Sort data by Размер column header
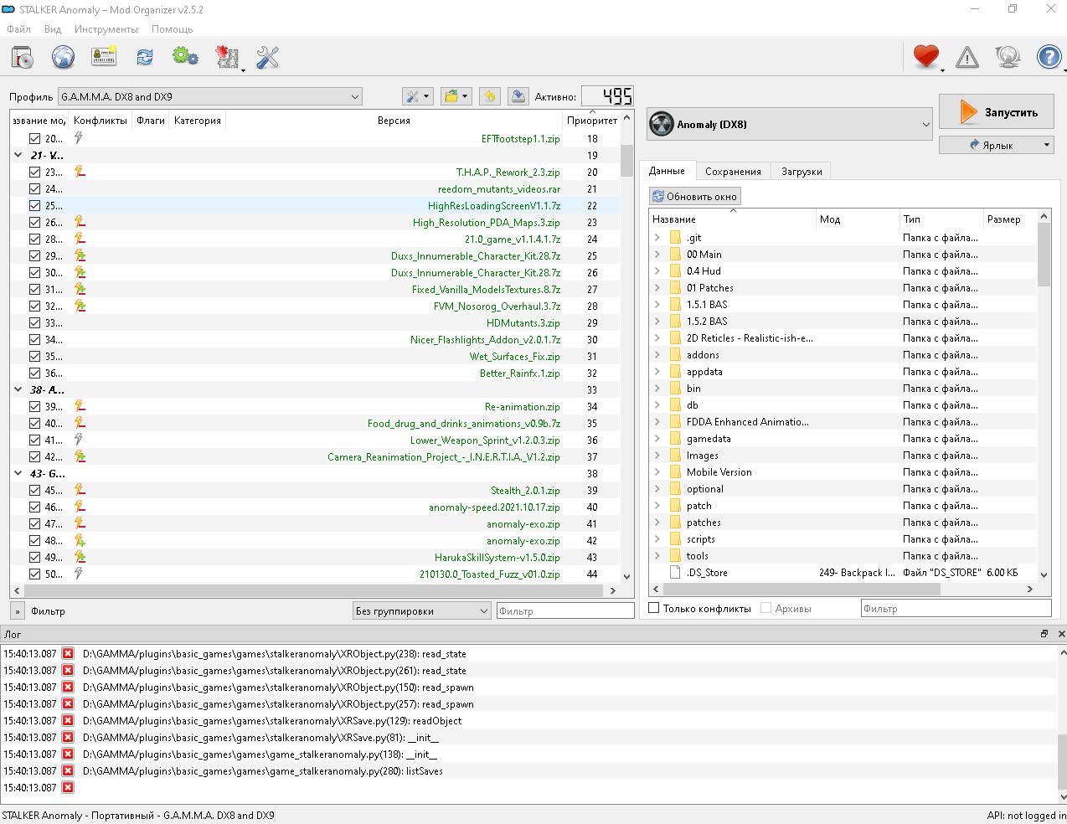The height and width of the screenshot is (824, 1067). 1009,219
